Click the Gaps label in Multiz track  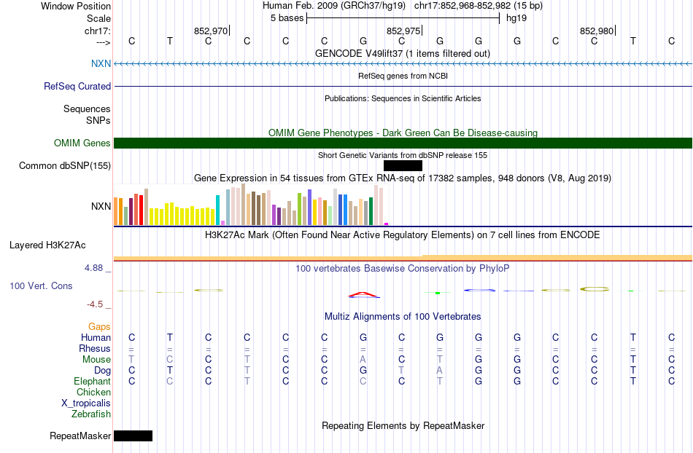click(99, 326)
